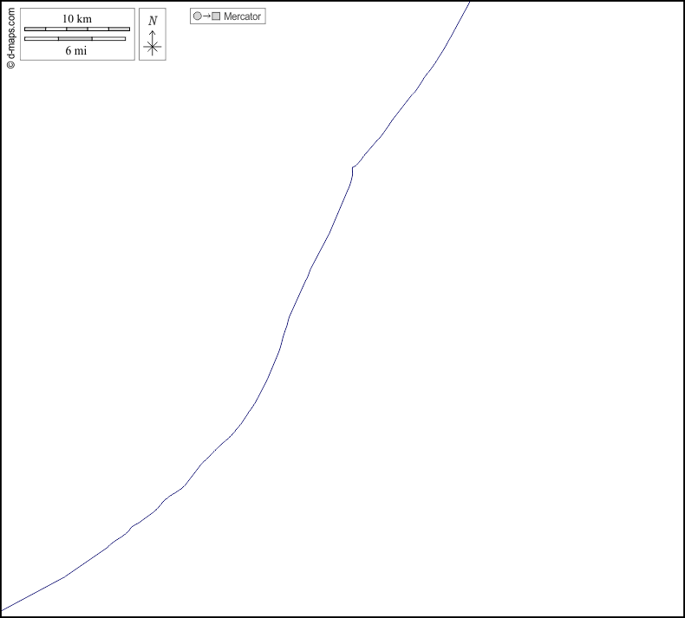This screenshot has height=618, width=685.
Task: Click the mile scale bar
Action: [75, 38]
